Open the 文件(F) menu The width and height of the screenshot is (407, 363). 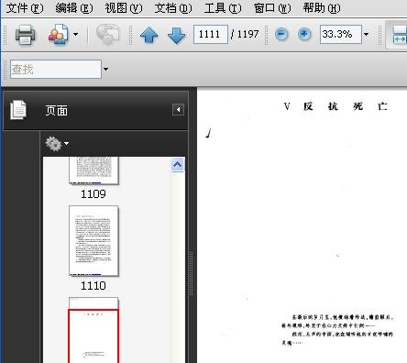tap(25, 8)
